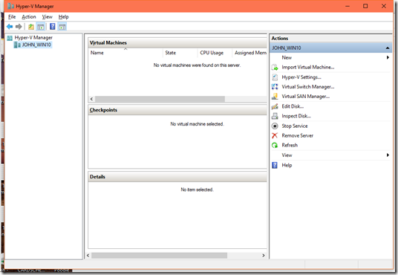Sort by Assigned Memory column header
This screenshot has height=275, width=398.
[x=249, y=53]
